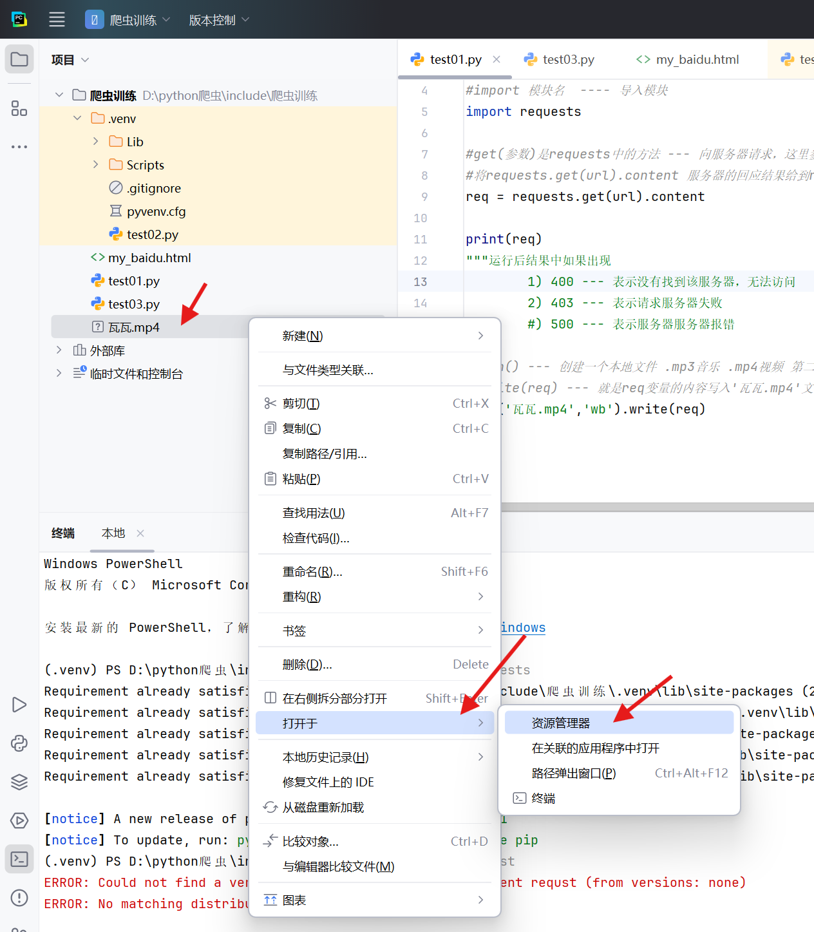
Task: Open the 重构 submenu
Action: [x=375, y=596]
